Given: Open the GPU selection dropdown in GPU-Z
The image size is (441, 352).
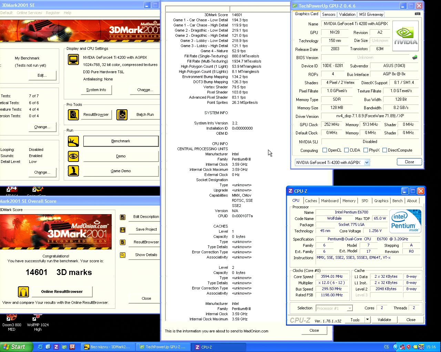Looking at the screenshot, I should point(367,163).
